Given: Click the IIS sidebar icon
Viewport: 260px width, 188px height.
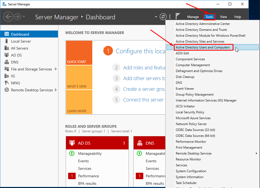Looking at the screenshot, I should [x=7, y=76].
